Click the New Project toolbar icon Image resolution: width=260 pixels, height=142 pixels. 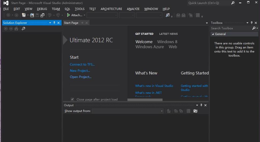coord(24,15)
